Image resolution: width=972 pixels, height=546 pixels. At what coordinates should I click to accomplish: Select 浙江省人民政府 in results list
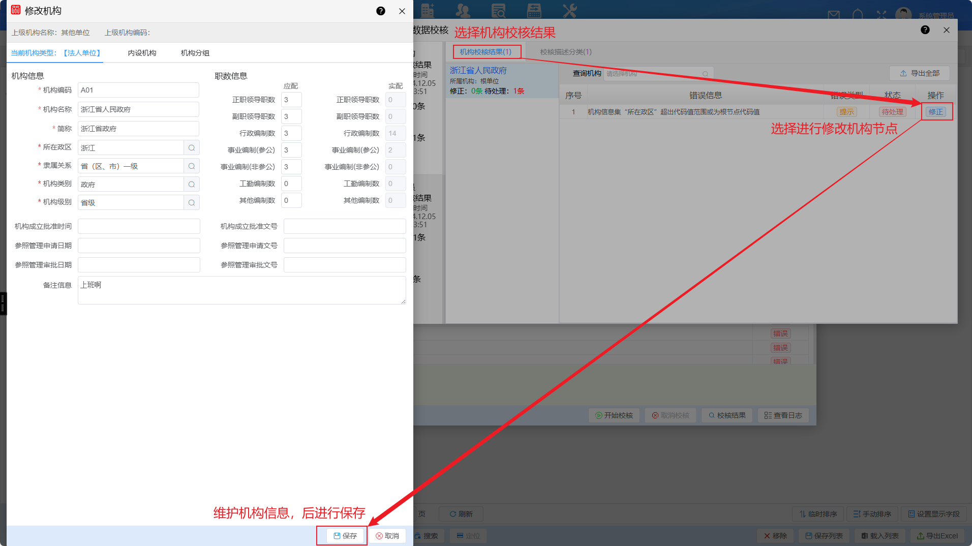tap(478, 71)
